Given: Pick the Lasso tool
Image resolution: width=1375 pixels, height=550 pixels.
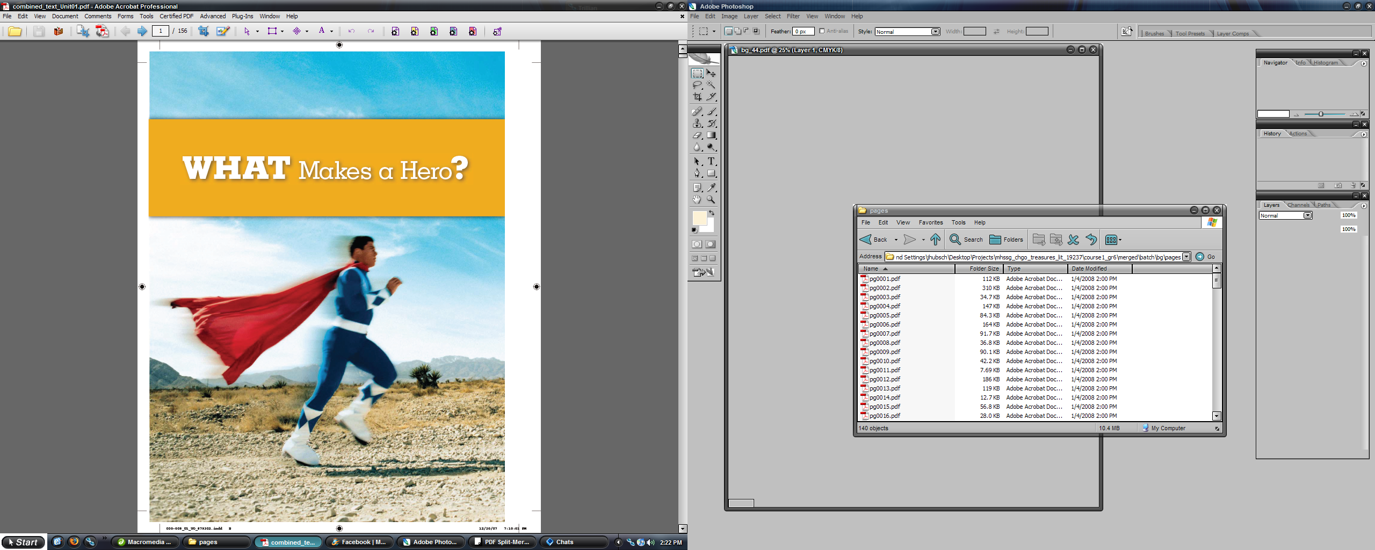Looking at the screenshot, I should [697, 85].
